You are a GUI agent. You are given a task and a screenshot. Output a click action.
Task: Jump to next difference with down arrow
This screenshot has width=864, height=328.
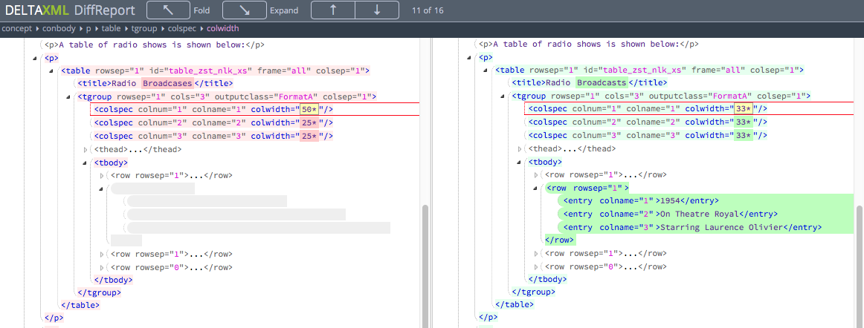coord(377,10)
